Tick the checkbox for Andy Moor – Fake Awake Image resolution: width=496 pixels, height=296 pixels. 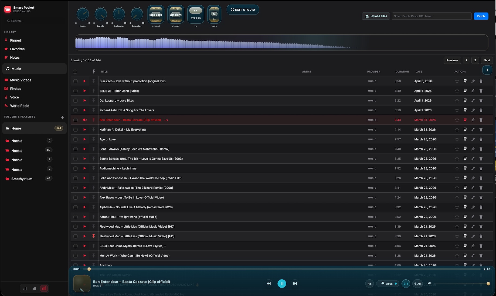point(75,188)
